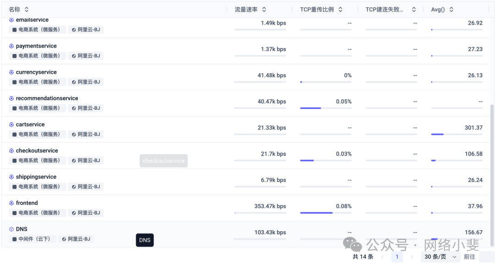Click the frontend service icon
Screen dimensions: 495x265
pyautogui.click(x=11, y=203)
